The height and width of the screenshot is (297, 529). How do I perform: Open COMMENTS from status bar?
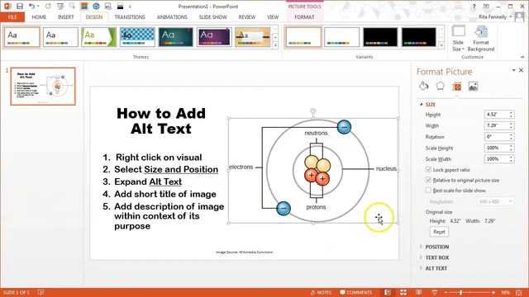coord(355,292)
